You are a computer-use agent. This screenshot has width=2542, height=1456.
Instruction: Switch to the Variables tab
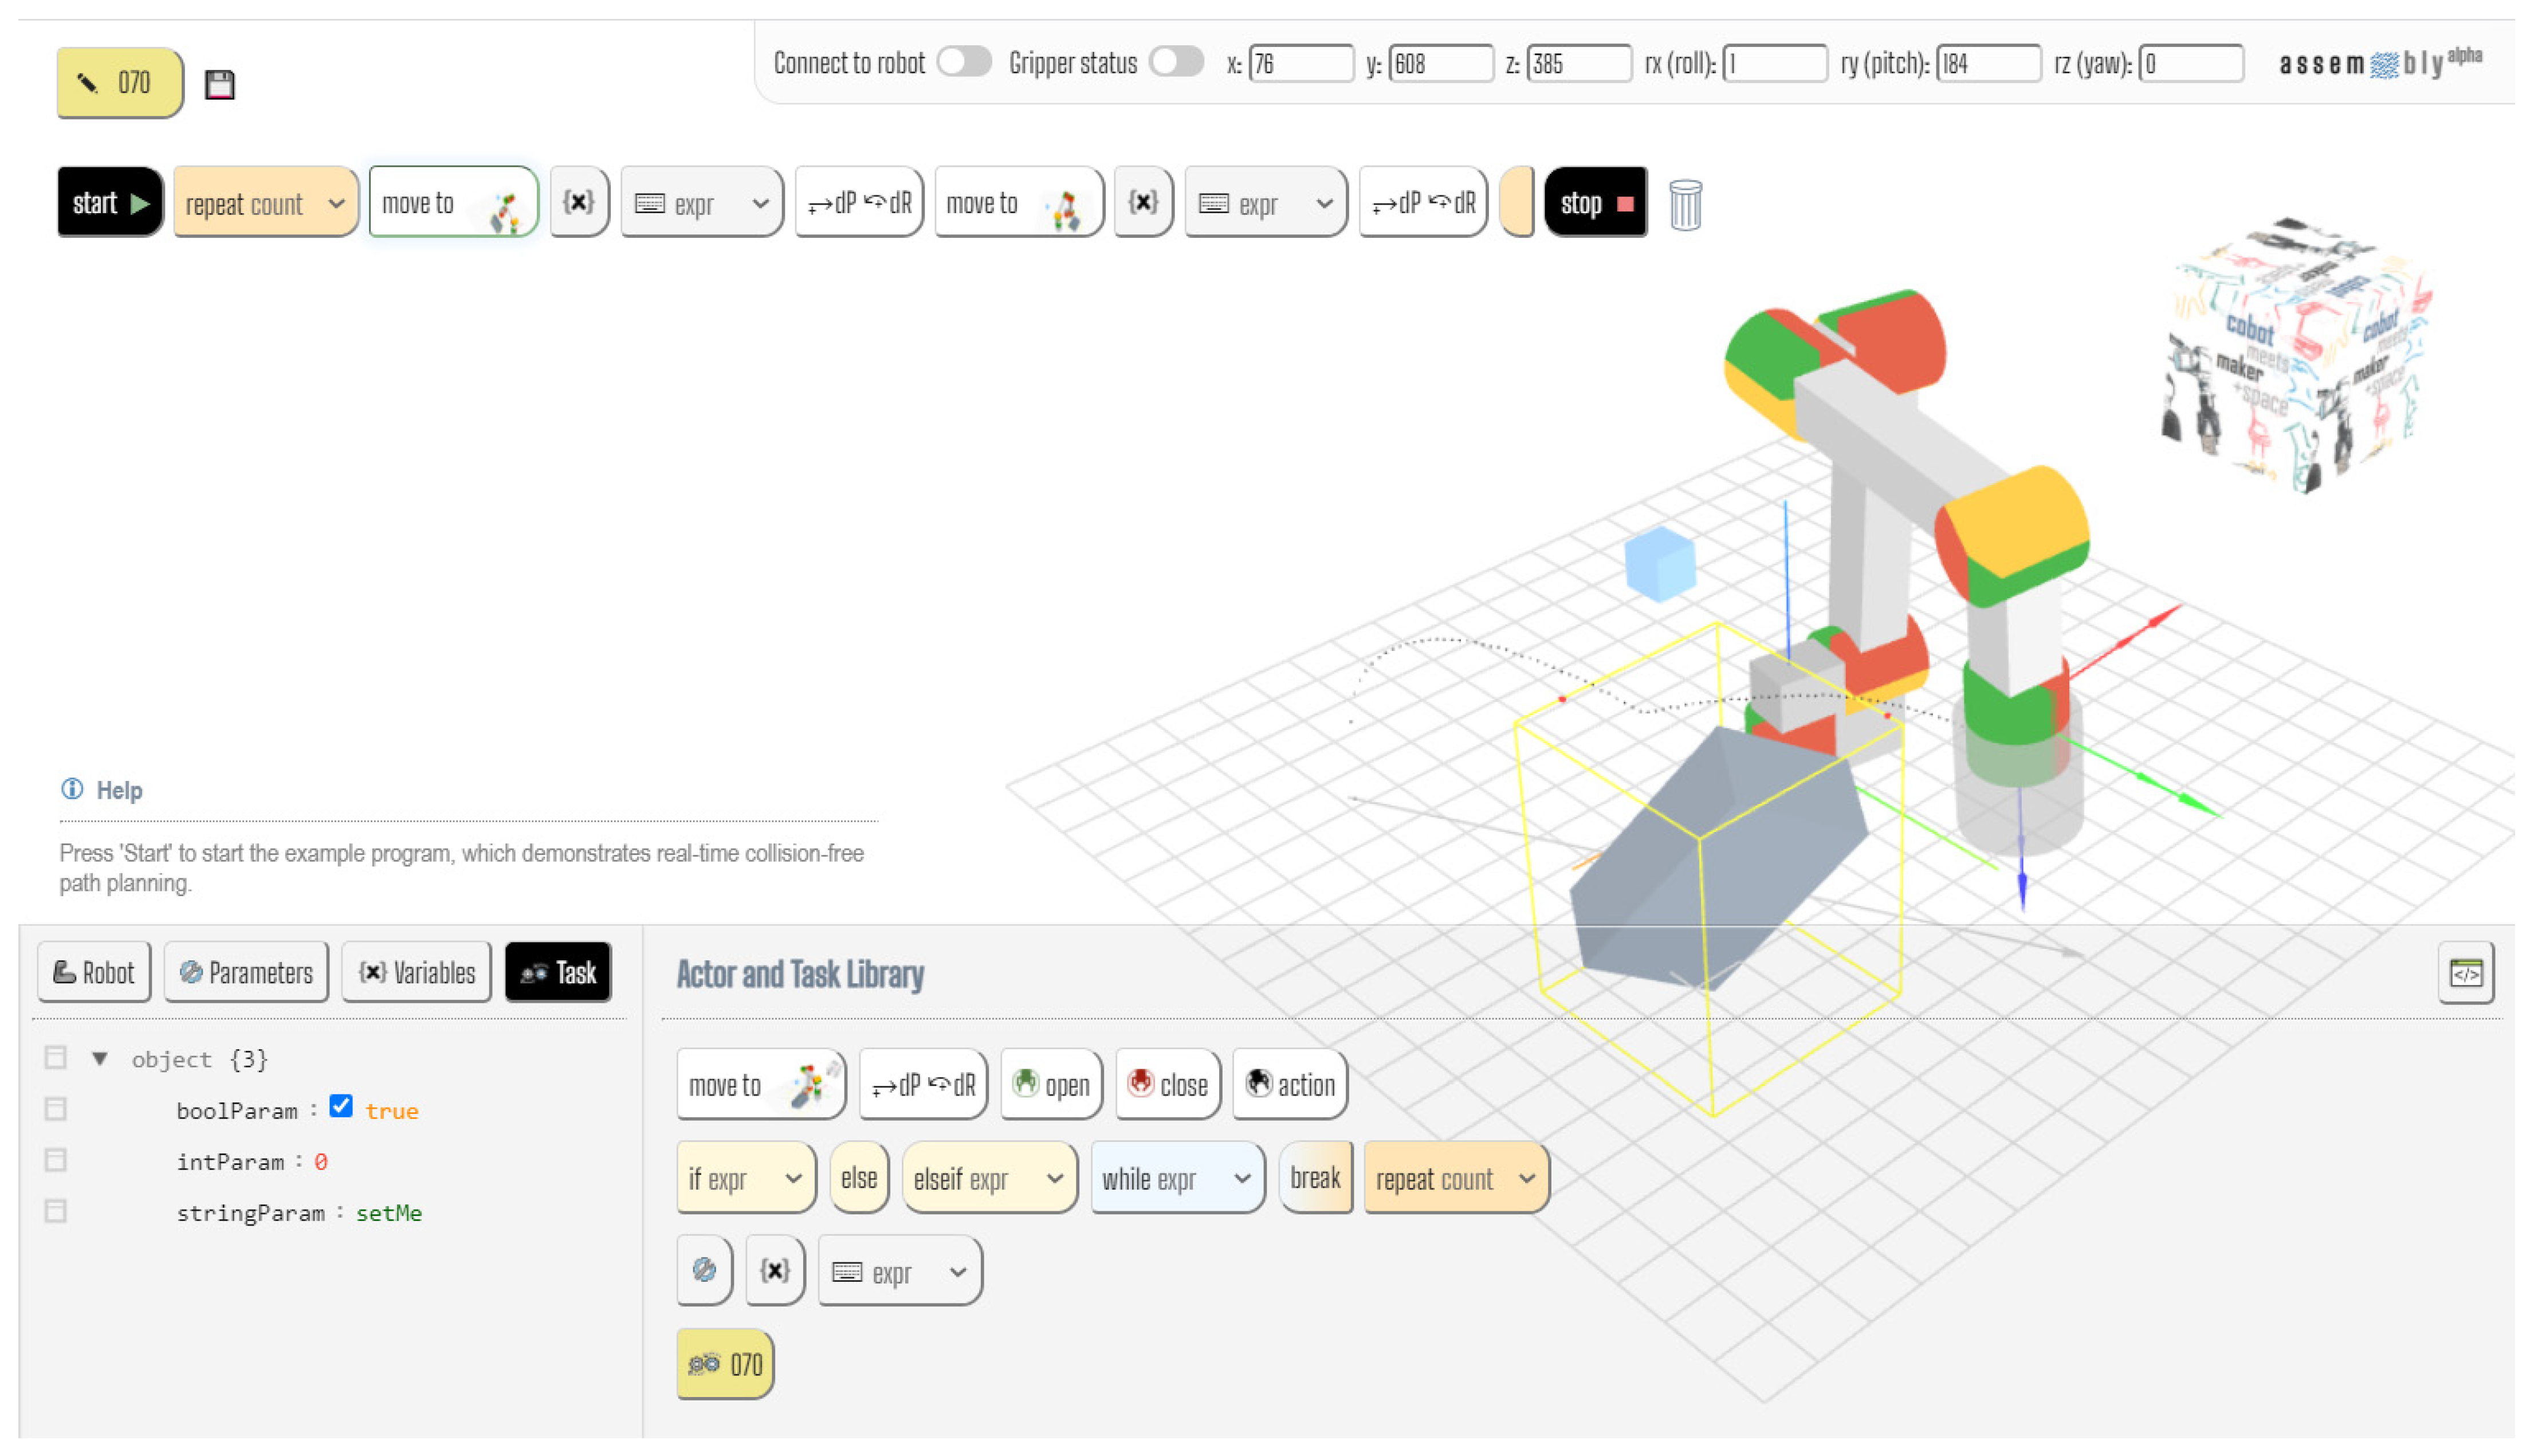416,972
